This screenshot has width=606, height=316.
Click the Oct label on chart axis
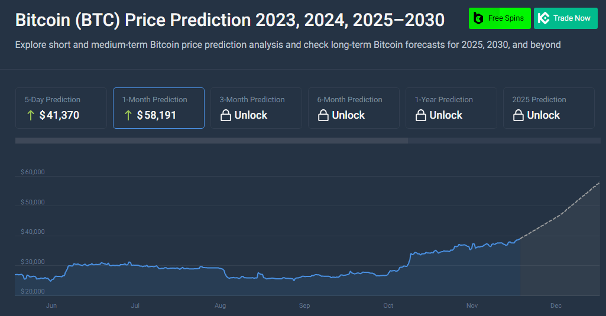click(388, 305)
